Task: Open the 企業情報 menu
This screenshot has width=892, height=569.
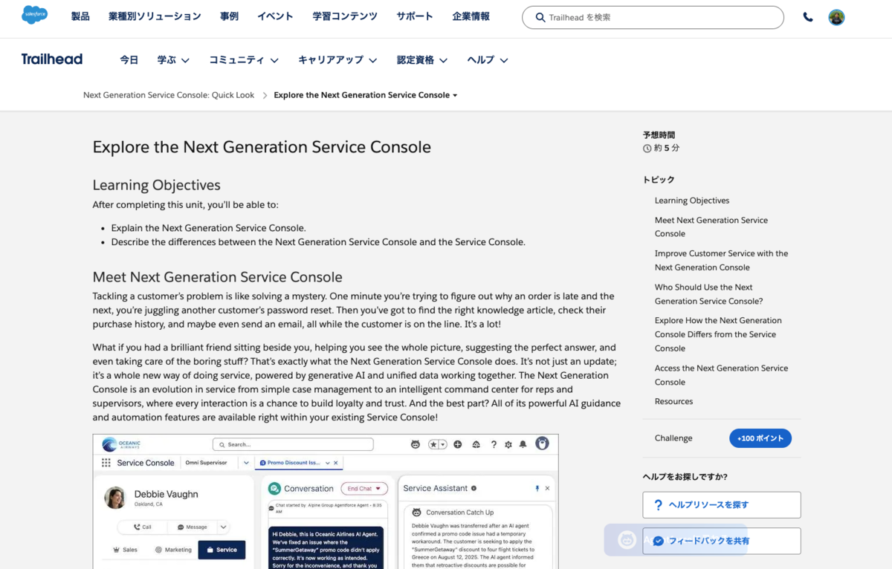Action: coord(471,16)
